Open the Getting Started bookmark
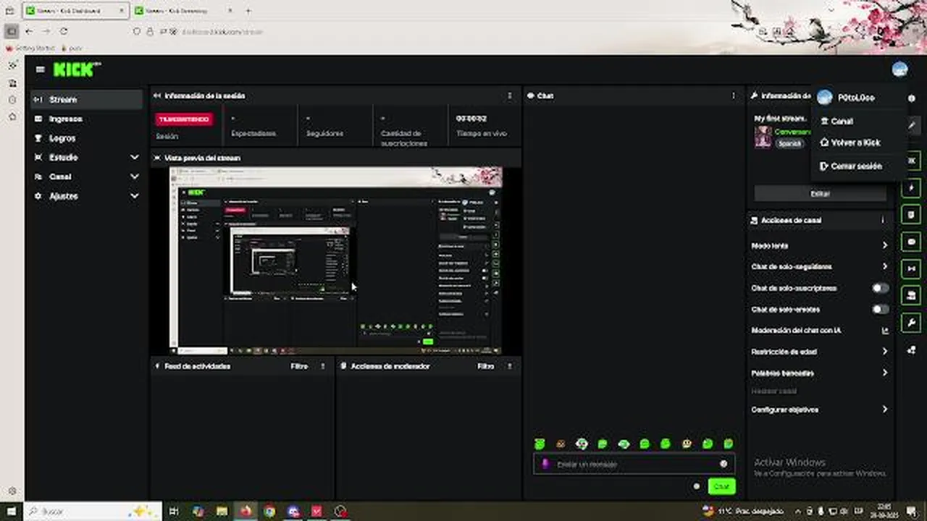 [29, 48]
